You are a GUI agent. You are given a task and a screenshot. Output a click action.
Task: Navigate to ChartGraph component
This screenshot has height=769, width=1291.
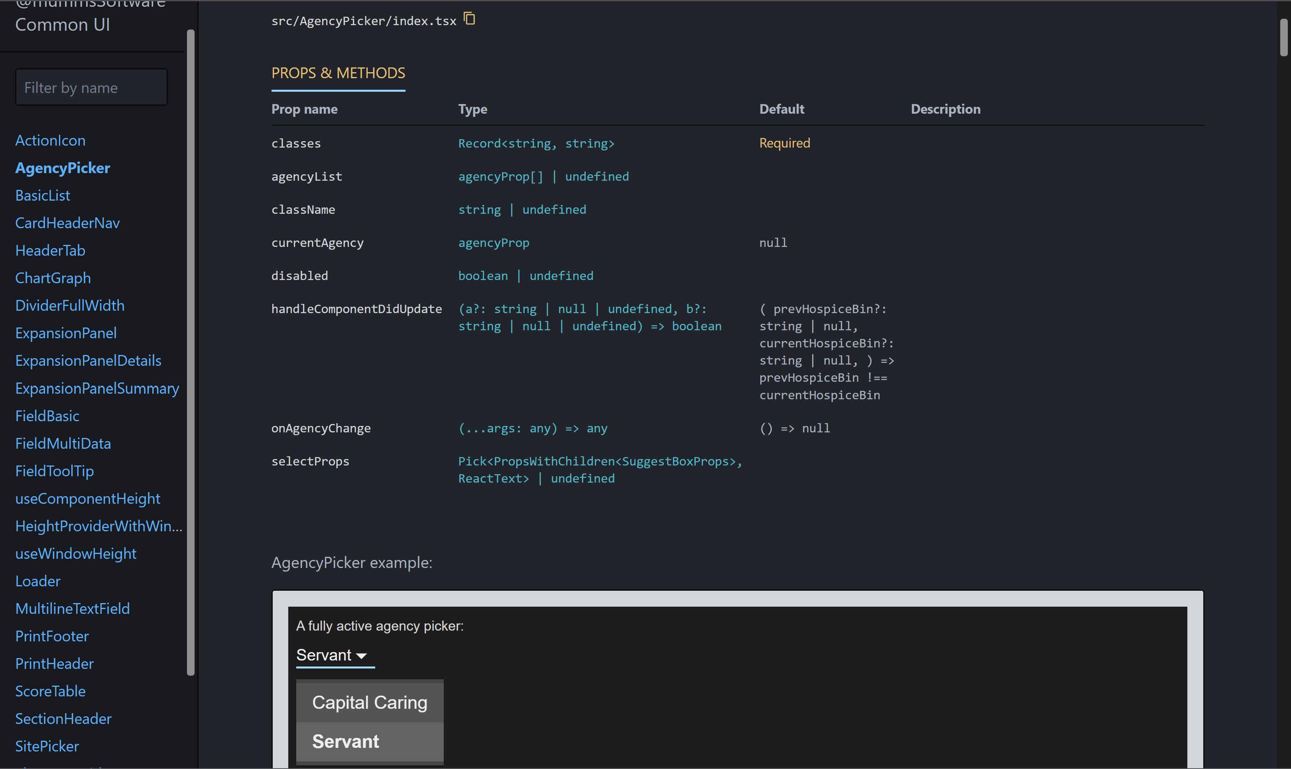pos(53,278)
